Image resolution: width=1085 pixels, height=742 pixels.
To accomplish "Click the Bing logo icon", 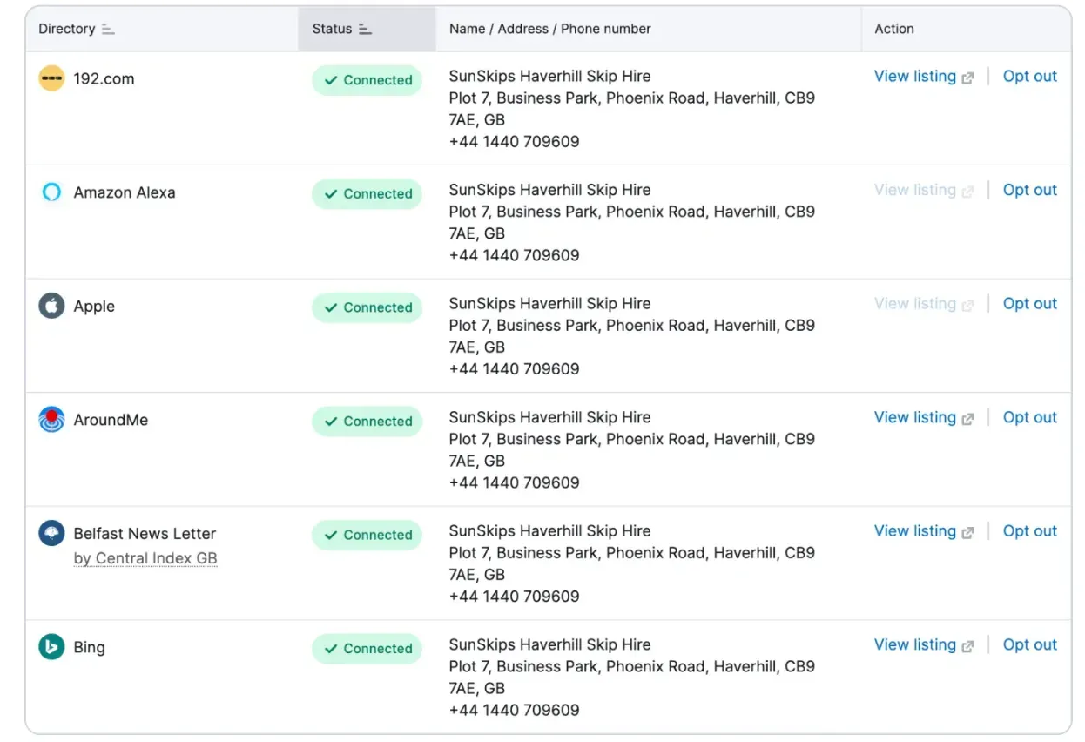I will [51, 647].
